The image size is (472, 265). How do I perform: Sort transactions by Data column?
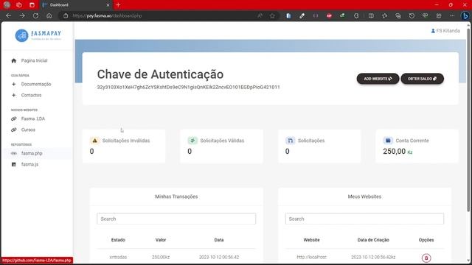219,240
